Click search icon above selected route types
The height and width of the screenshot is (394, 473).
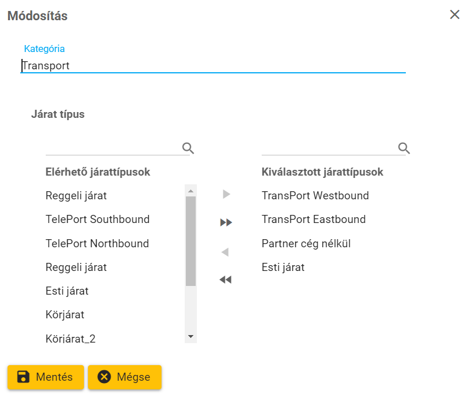point(404,148)
